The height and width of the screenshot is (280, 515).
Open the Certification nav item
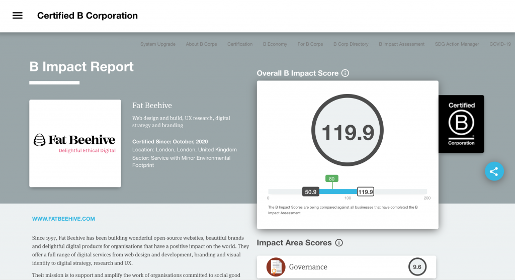point(240,44)
